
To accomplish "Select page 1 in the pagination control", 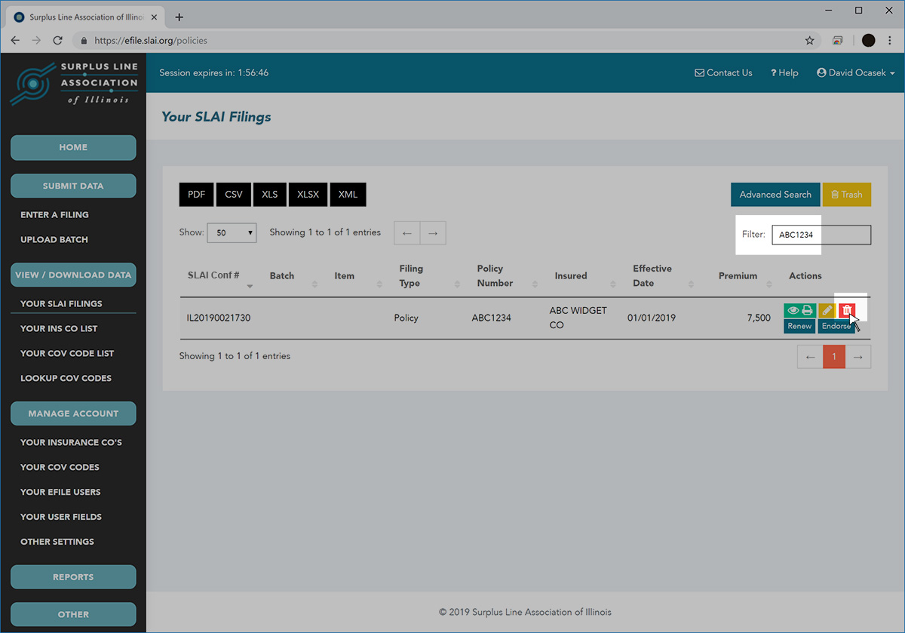I will coord(833,356).
